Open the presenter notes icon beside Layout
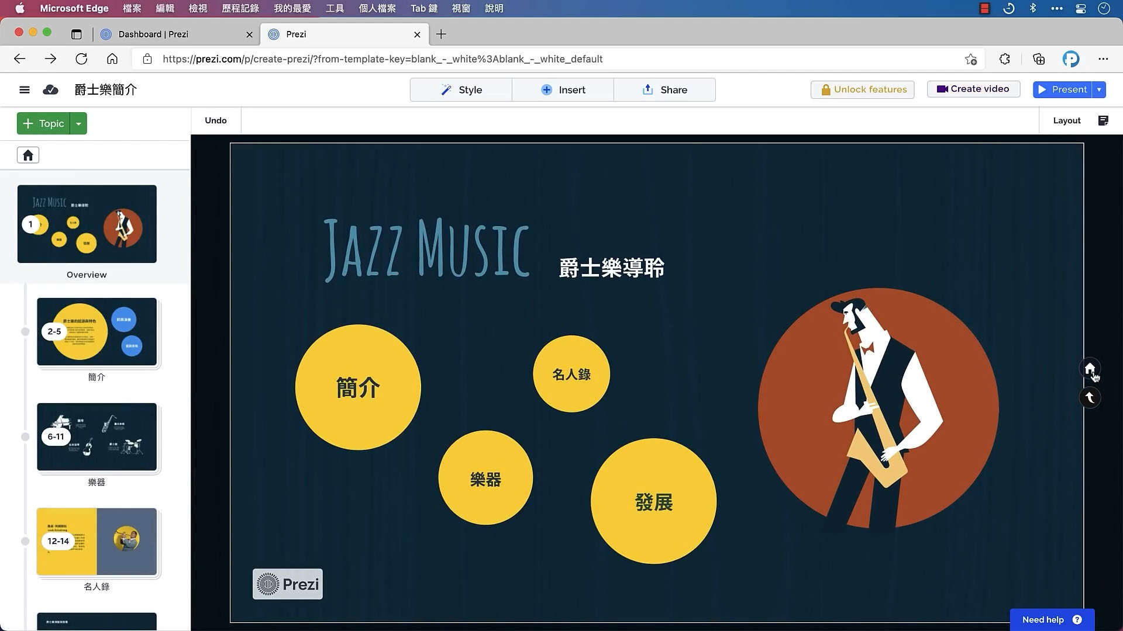This screenshot has height=631, width=1123. (1103, 120)
